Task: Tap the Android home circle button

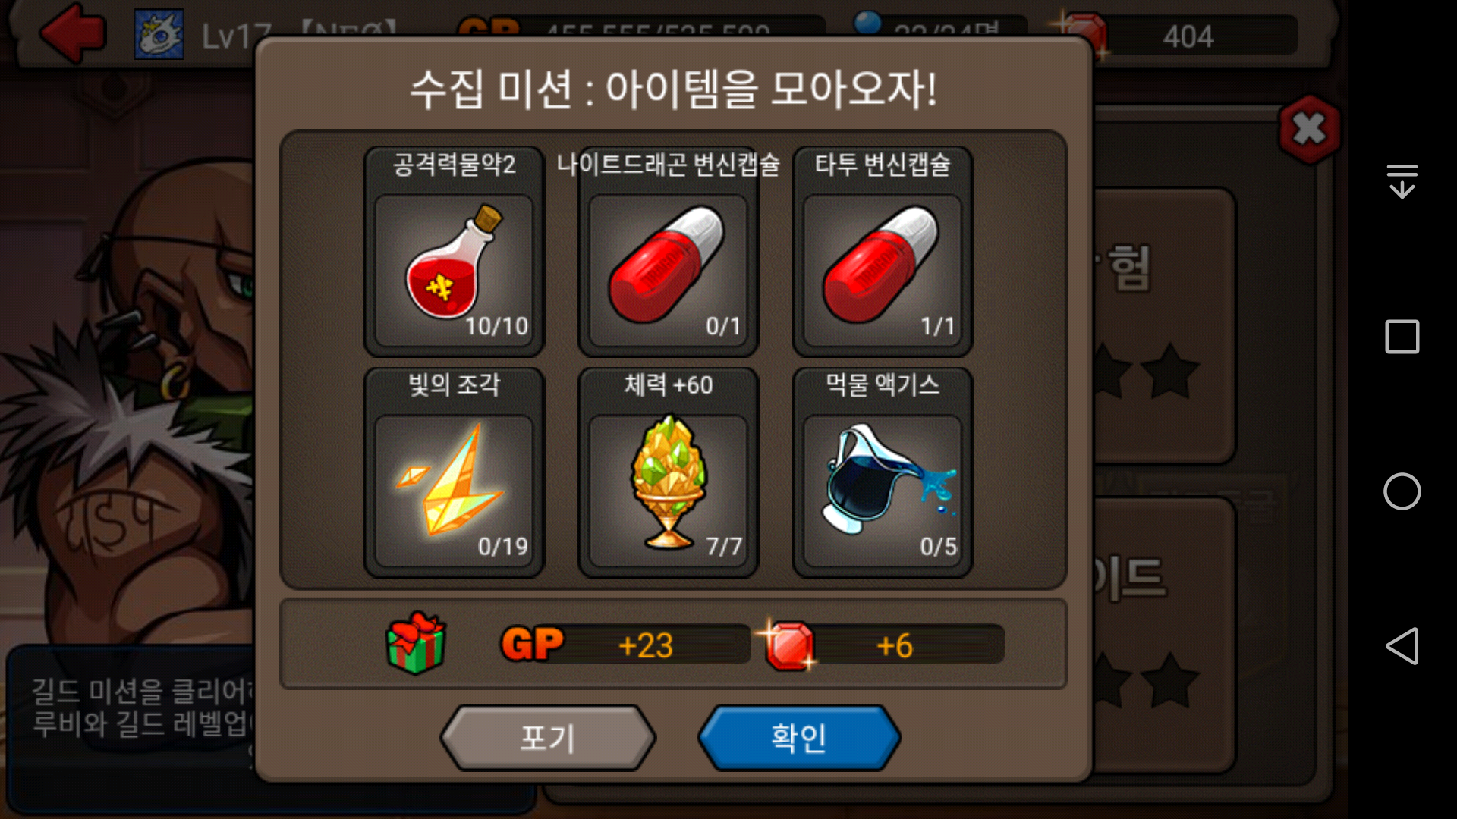Action: click(x=1402, y=491)
